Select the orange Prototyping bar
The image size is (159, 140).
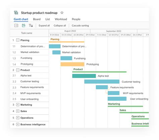pos(72,64)
